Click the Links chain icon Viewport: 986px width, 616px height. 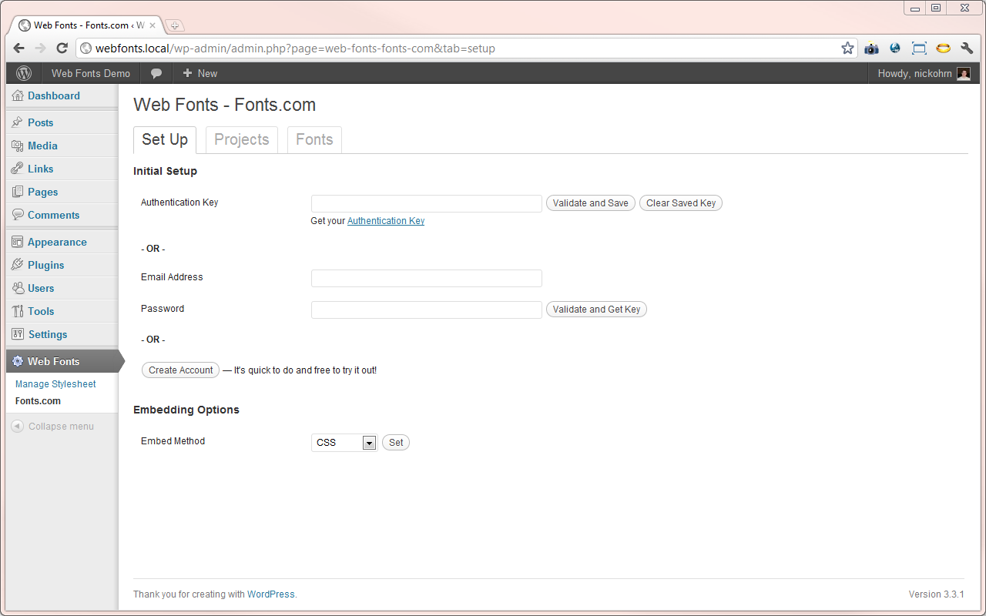click(x=18, y=169)
